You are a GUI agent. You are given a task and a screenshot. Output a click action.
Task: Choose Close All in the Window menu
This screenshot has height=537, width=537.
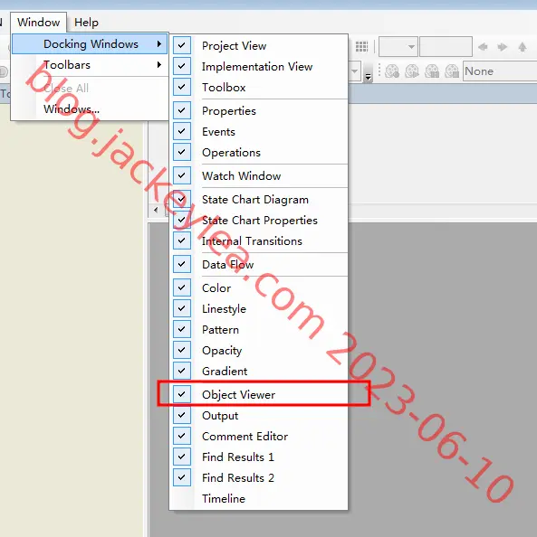tap(90, 88)
